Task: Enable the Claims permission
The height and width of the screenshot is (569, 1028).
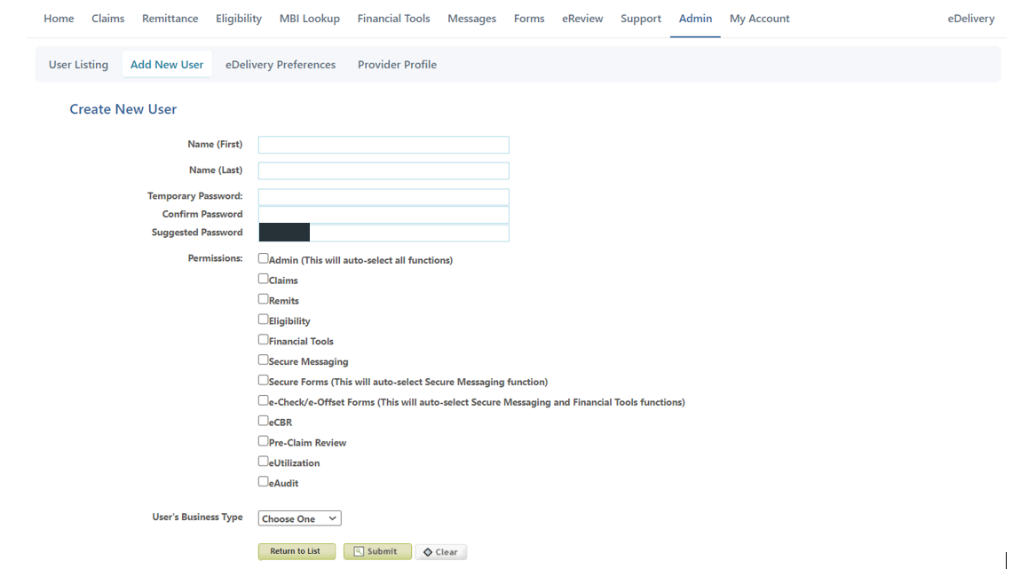Action: [263, 279]
